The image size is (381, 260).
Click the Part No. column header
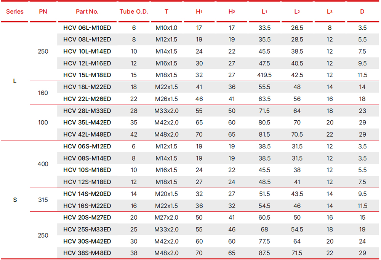point(87,11)
